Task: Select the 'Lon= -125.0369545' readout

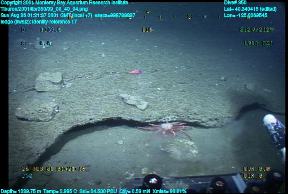Action: click(x=246, y=15)
